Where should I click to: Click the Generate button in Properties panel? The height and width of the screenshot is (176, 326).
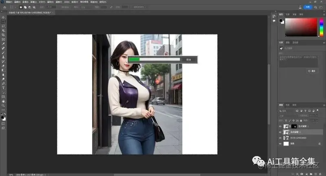312,71
